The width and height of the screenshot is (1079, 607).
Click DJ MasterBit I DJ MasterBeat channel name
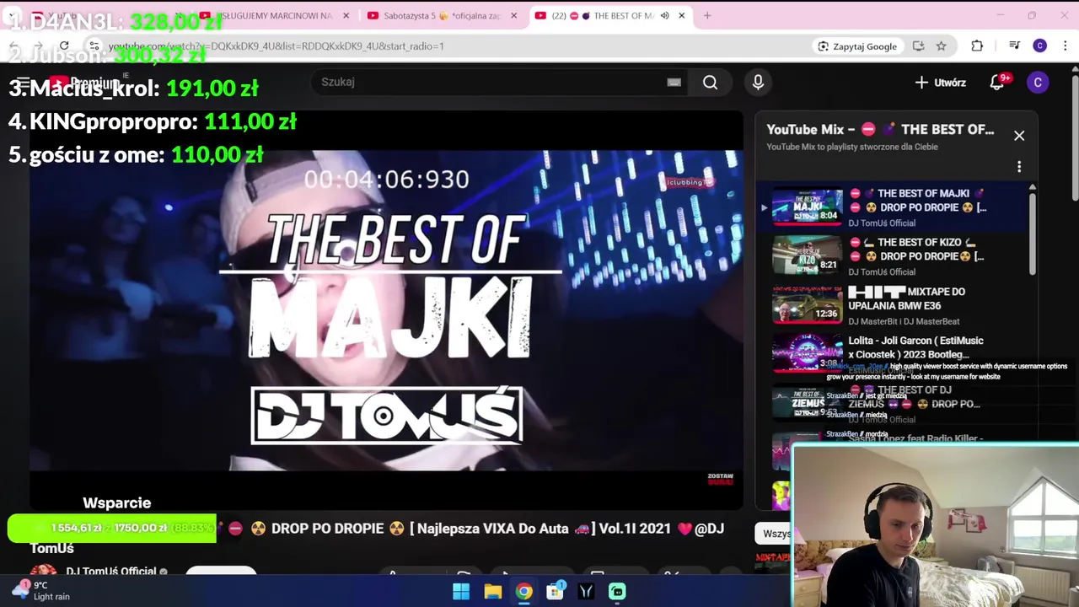pos(904,321)
